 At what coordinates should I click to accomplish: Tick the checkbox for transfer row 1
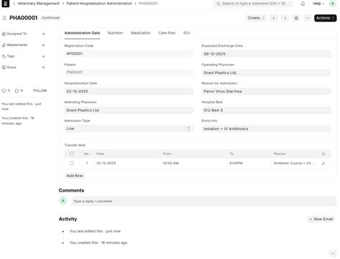point(72,163)
